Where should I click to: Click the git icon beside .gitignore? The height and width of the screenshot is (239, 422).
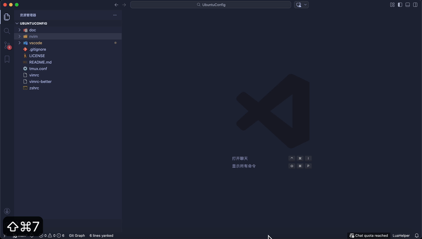[x=25, y=49]
